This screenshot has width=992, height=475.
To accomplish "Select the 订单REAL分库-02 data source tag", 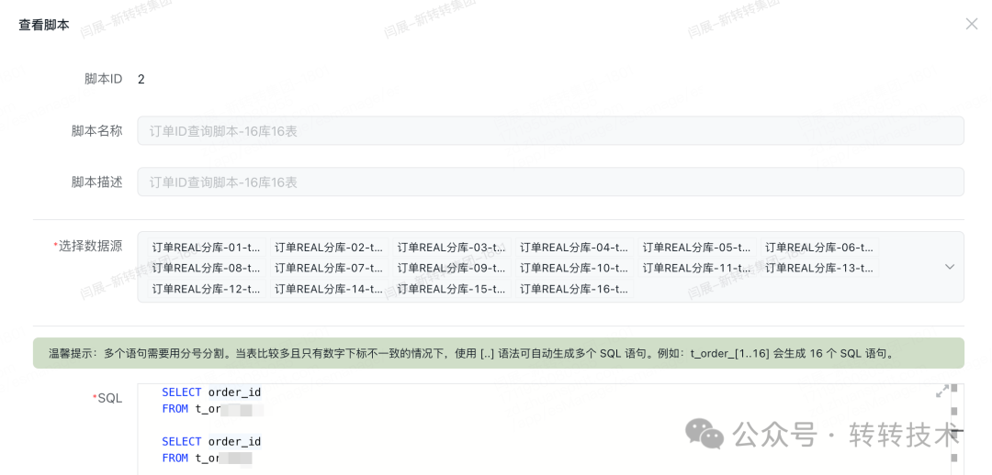I will 330,247.
